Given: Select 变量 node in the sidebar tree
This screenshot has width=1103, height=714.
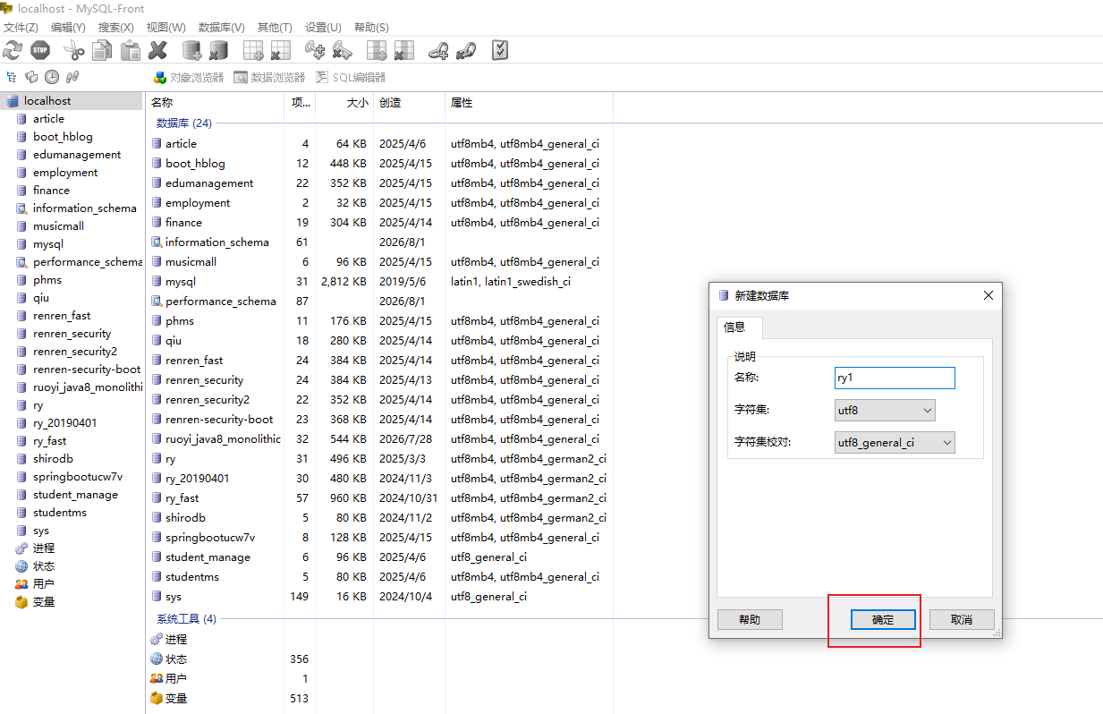Looking at the screenshot, I should click(x=44, y=602).
